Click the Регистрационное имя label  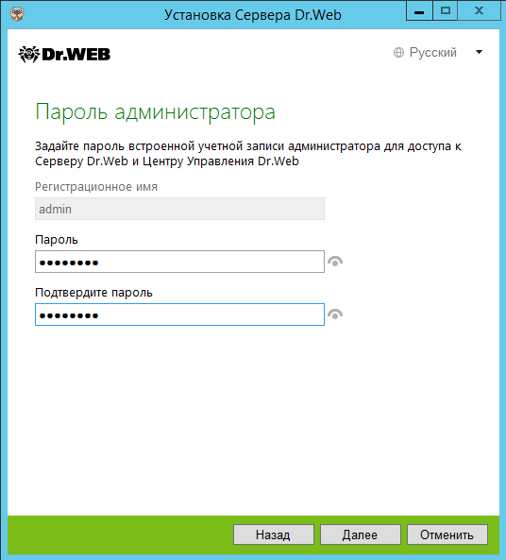tap(96, 187)
